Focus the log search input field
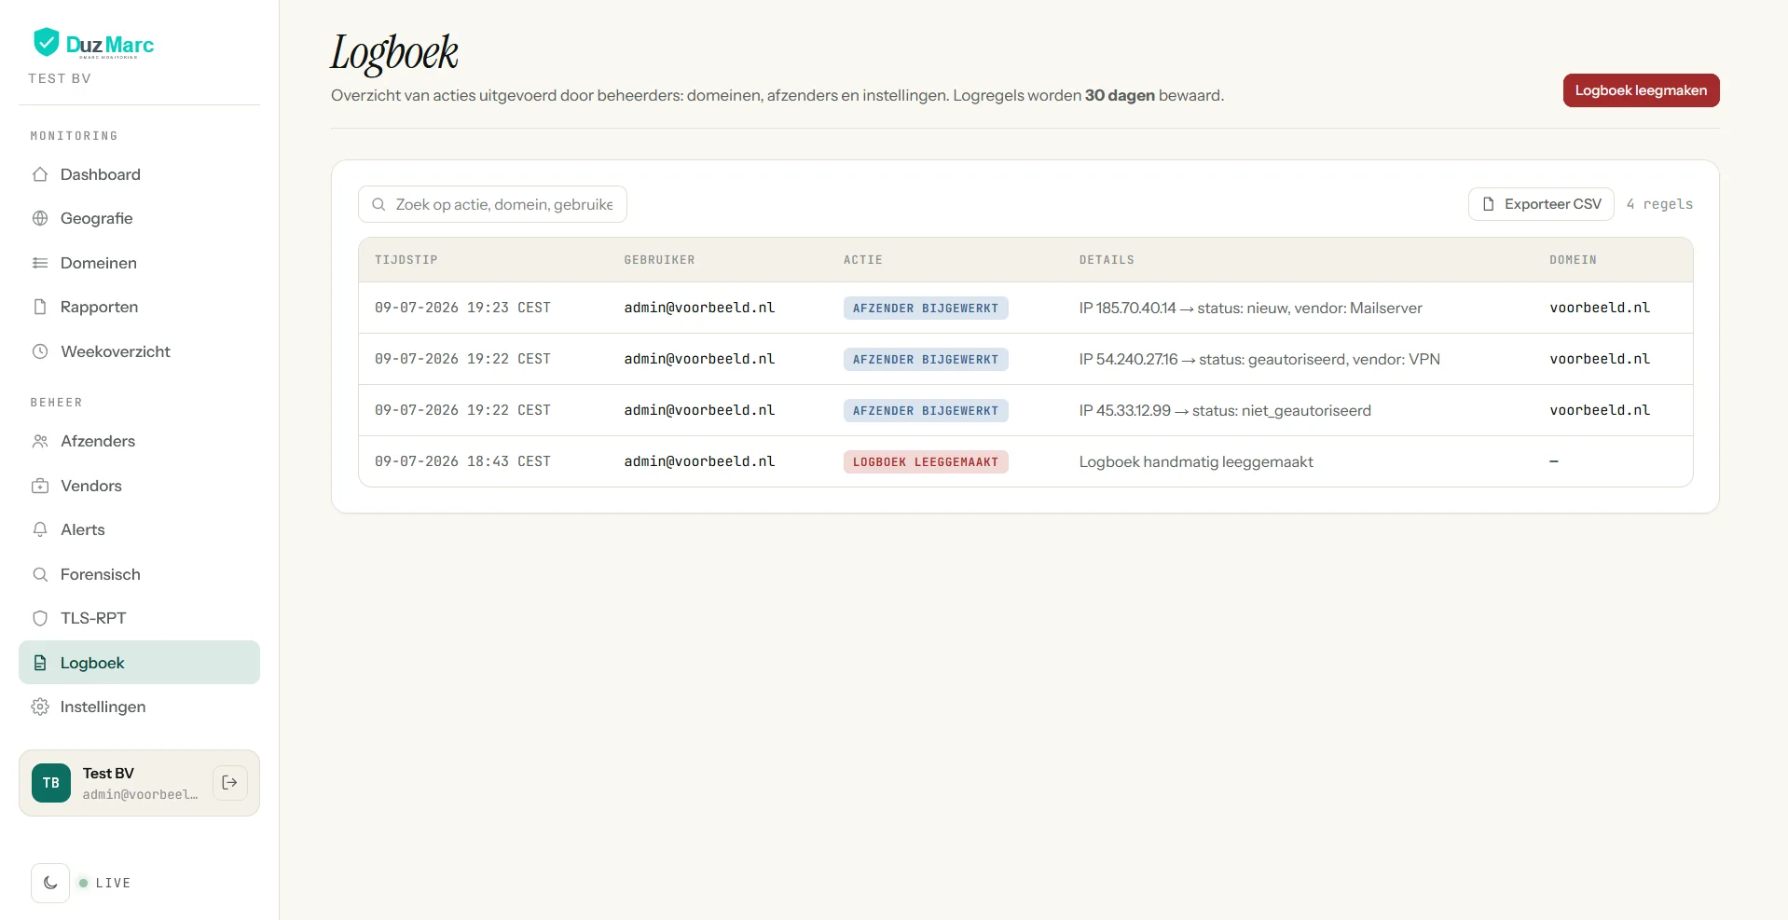 coord(492,204)
